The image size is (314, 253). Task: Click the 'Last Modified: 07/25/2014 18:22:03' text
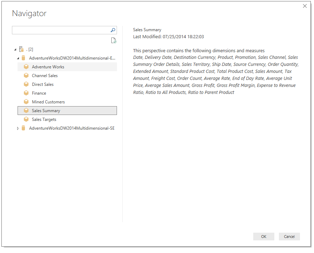click(x=168, y=37)
